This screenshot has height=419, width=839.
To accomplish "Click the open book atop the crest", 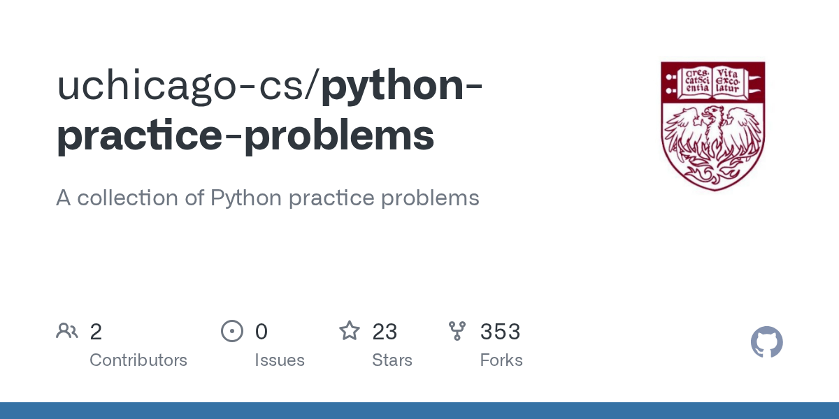I will click(x=713, y=82).
